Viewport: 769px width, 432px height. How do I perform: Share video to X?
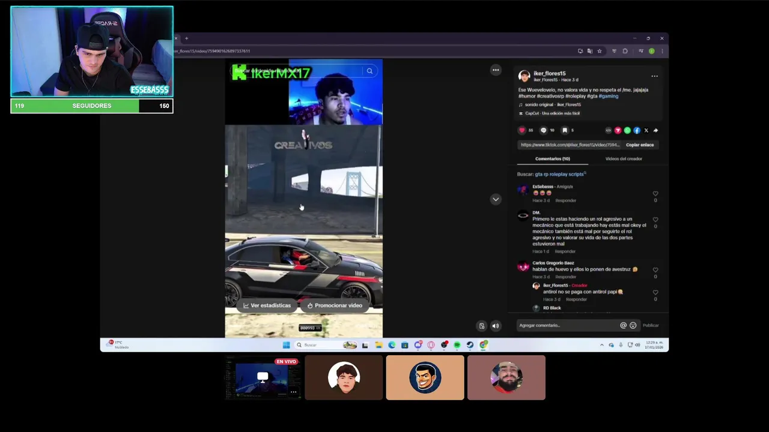[646, 130]
